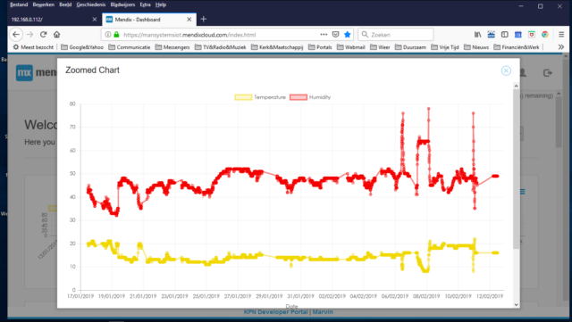Show site information icon in the address bar

pos(108,35)
